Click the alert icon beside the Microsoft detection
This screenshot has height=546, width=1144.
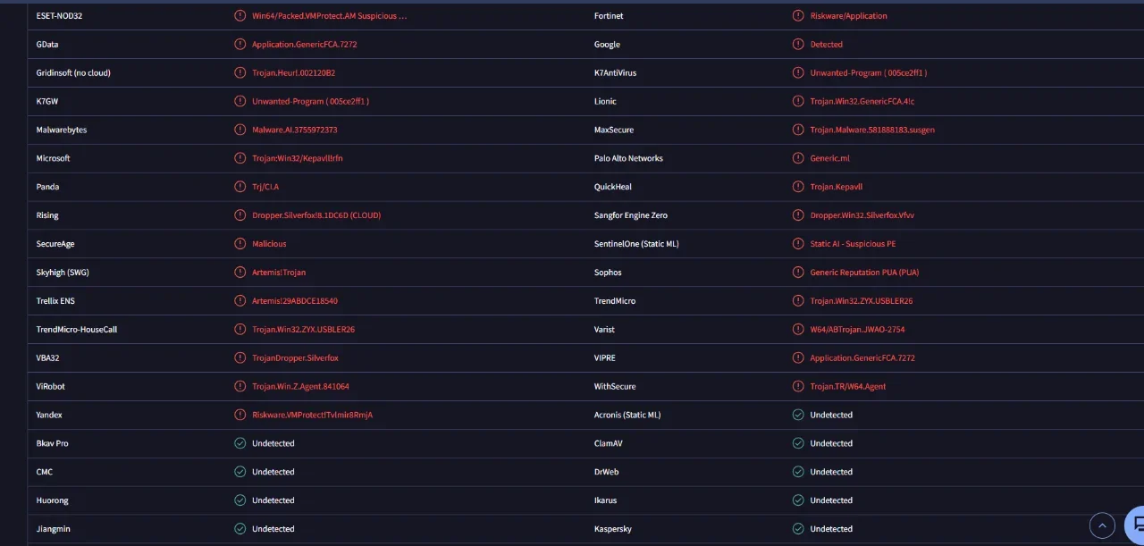click(240, 158)
